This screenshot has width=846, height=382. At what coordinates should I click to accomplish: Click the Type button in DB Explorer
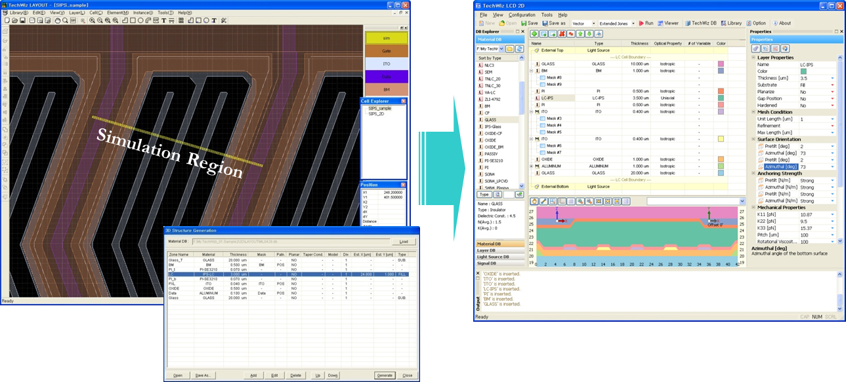[x=484, y=195]
